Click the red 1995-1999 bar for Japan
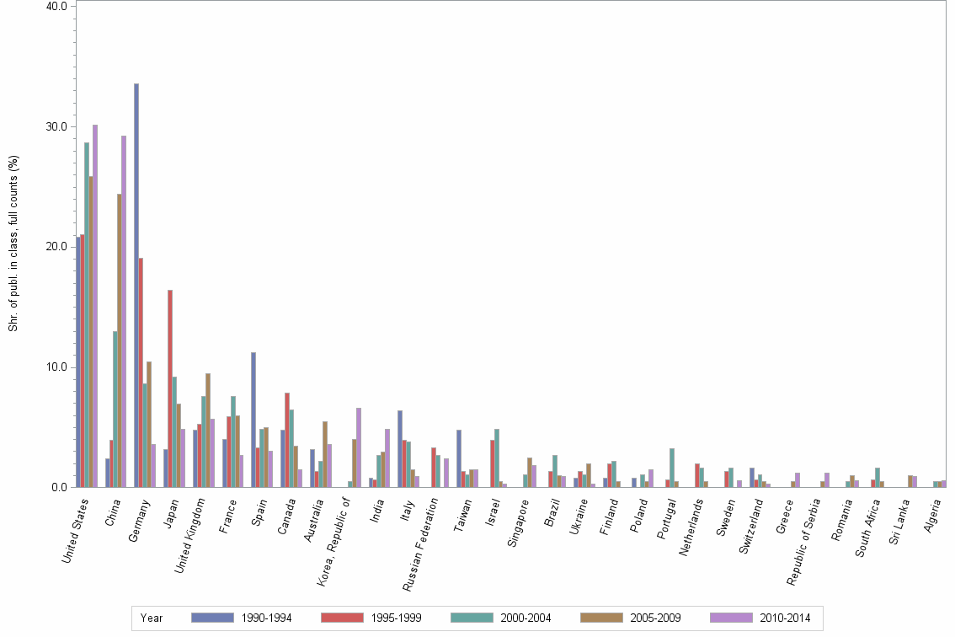Viewport: 955px width, 637px height. tap(169, 388)
